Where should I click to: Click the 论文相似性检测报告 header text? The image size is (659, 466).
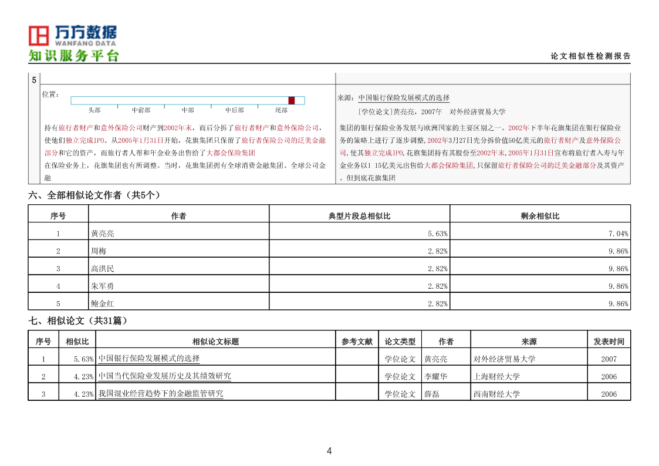[x=590, y=56]
